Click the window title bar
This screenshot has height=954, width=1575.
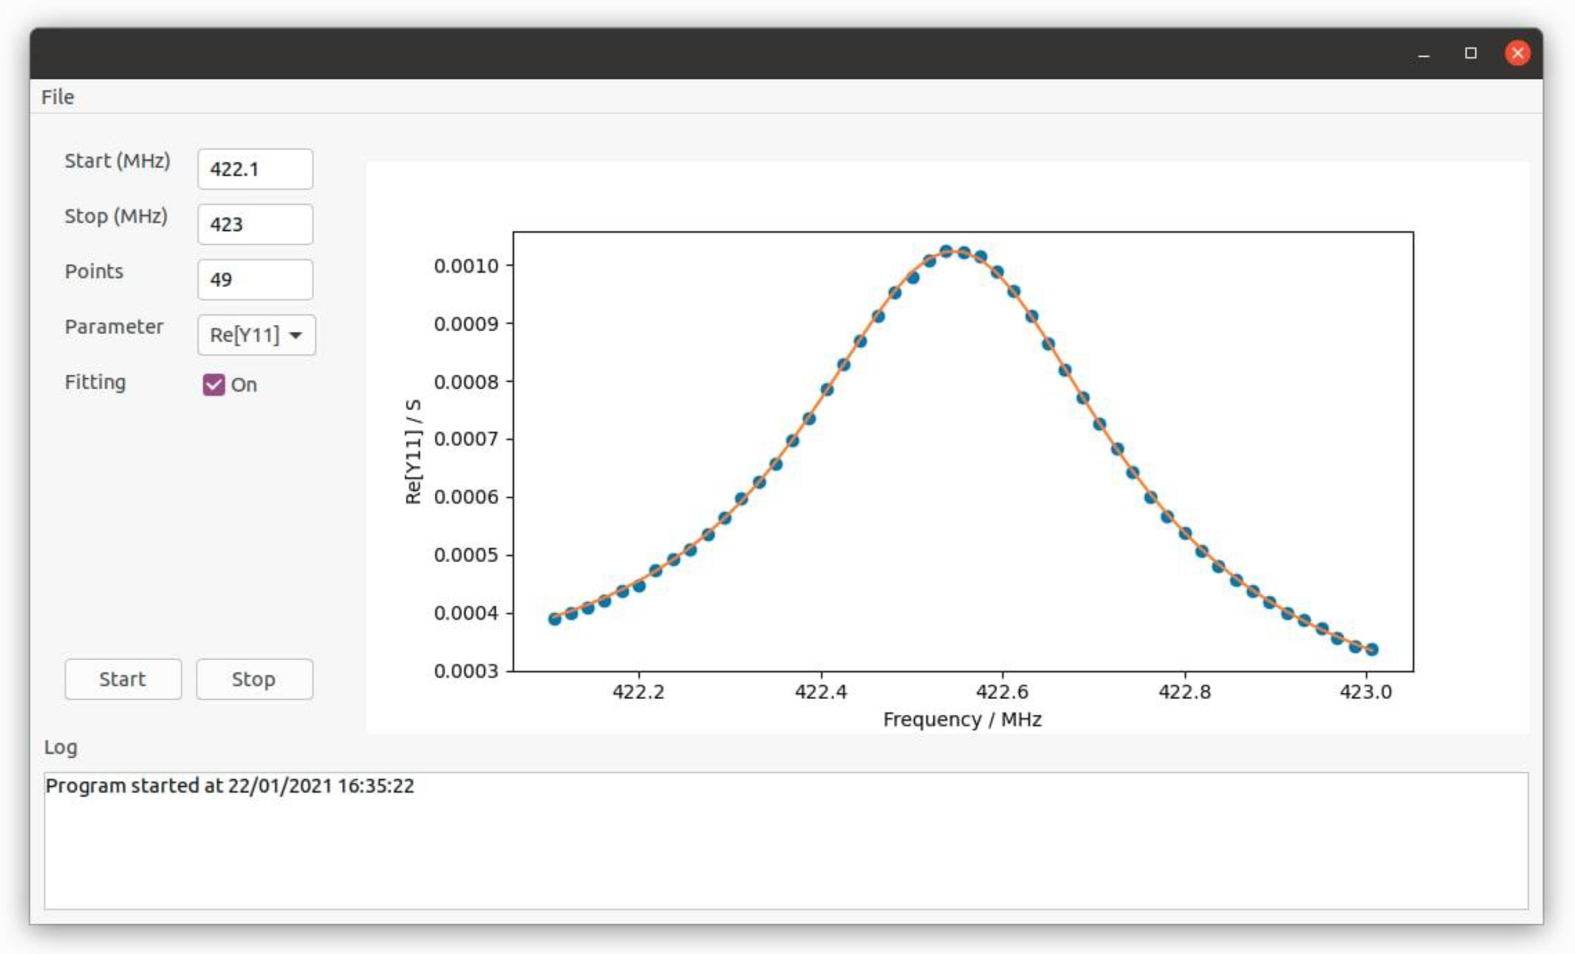703,54
